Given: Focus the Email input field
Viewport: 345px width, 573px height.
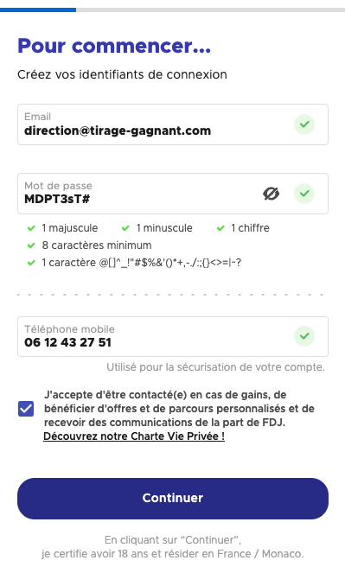Looking at the screenshot, I should click(x=173, y=124).
